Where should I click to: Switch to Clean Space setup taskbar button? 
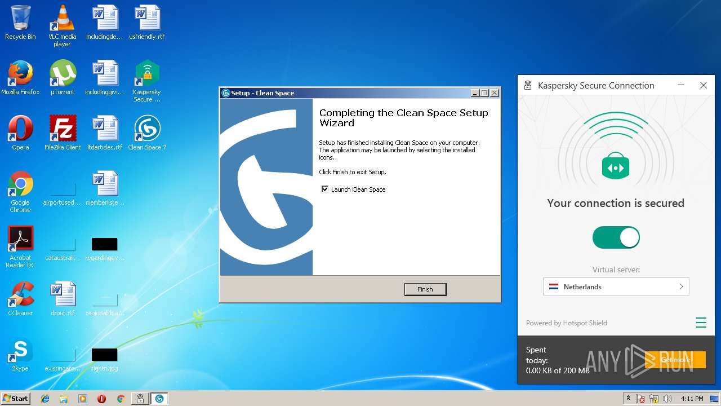tap(159, 399)
